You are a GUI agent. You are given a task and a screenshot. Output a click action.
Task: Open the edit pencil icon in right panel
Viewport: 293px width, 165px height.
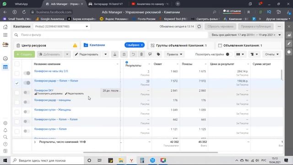[289, 44]
